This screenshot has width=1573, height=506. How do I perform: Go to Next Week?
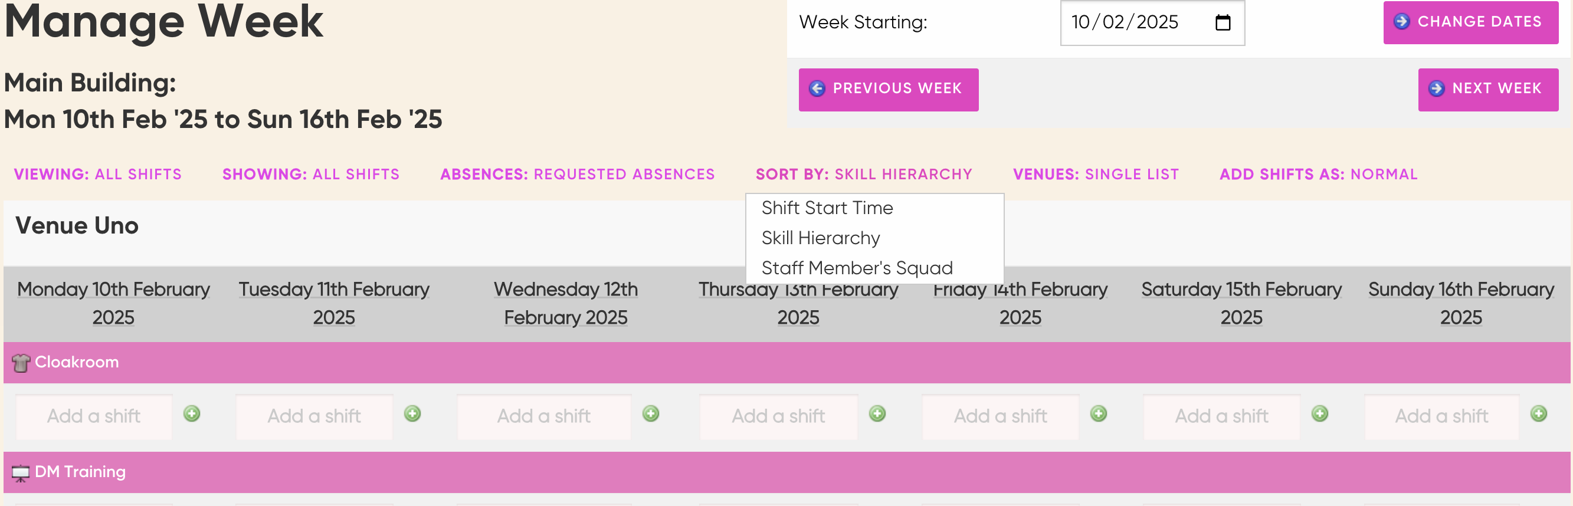point(1487,89)
